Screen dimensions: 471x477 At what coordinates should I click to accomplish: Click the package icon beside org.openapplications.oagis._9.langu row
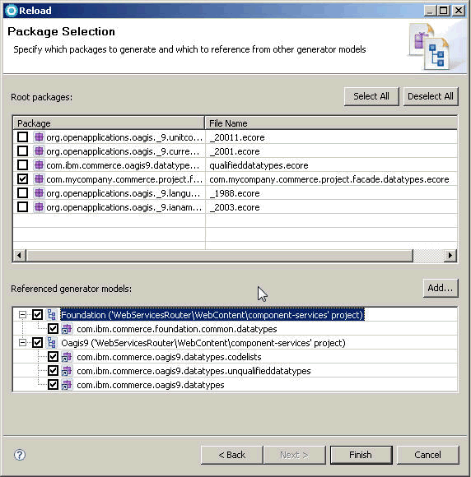39,193
